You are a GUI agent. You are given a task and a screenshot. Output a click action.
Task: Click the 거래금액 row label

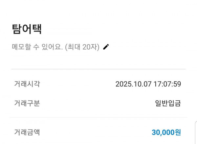(27, 132)
